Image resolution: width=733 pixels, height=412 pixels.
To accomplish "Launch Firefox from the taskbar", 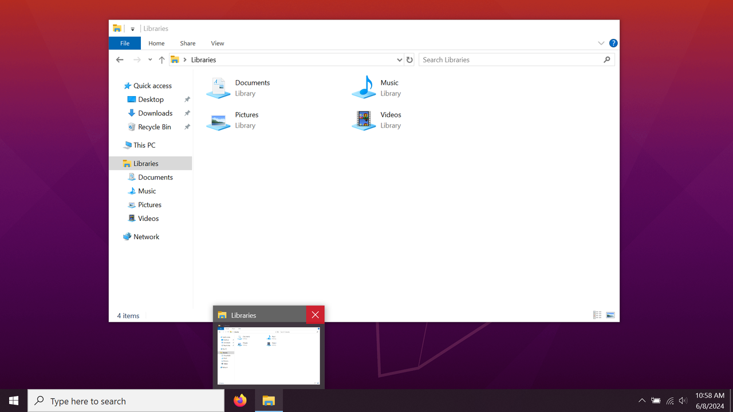I will pos(240,401).
